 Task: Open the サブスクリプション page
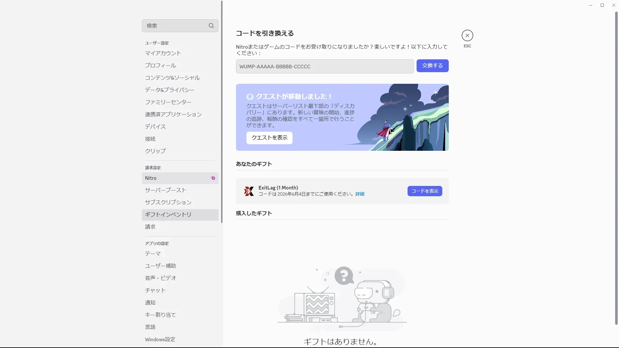(168, 202)
